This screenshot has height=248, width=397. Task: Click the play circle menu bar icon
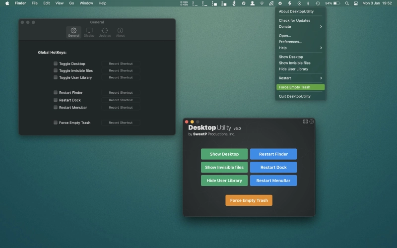299,3
